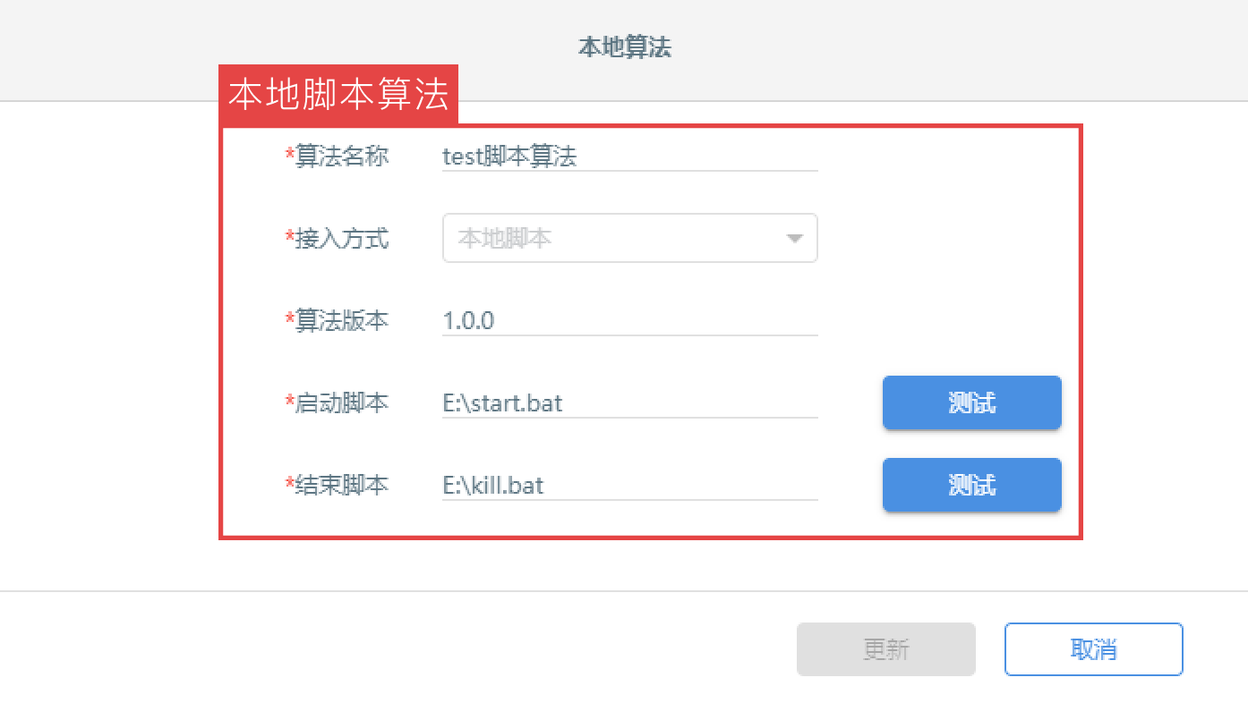Click the 取消 button
Screen dimensions: 1248x703
click(x=1094, y=649)
